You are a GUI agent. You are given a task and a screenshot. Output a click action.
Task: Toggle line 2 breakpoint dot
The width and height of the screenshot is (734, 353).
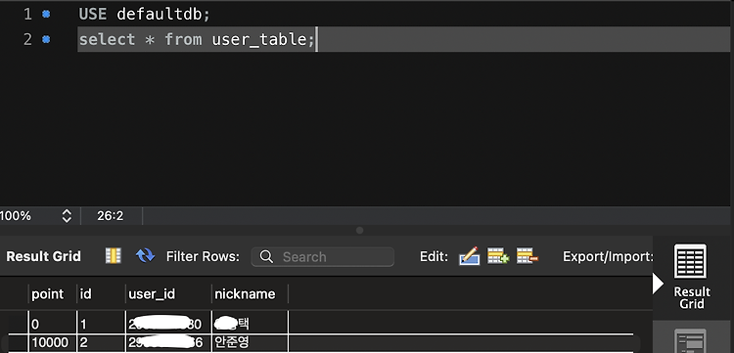46,39
